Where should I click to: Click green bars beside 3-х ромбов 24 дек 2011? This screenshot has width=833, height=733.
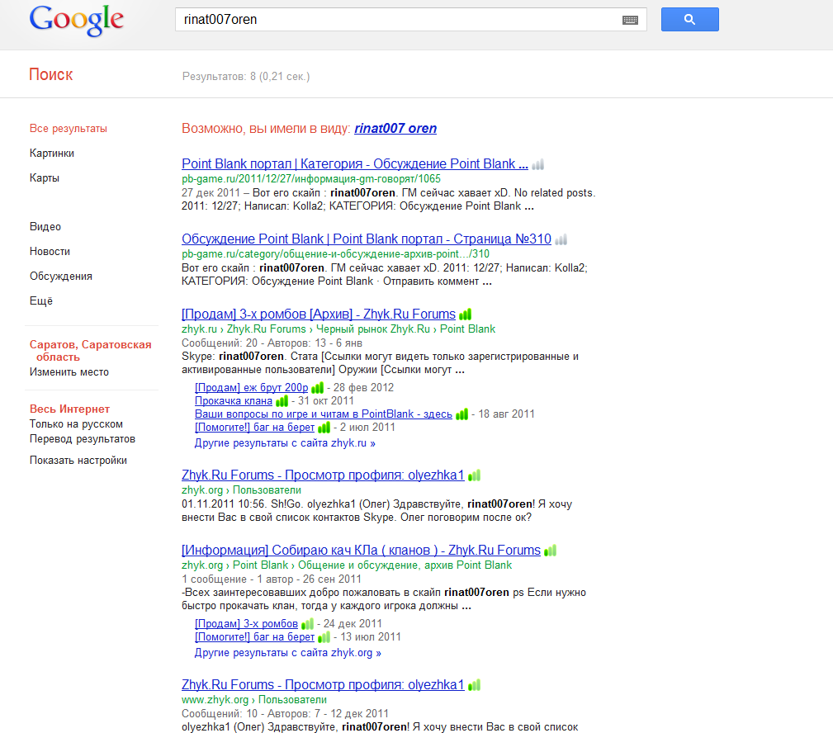point(308,625)
